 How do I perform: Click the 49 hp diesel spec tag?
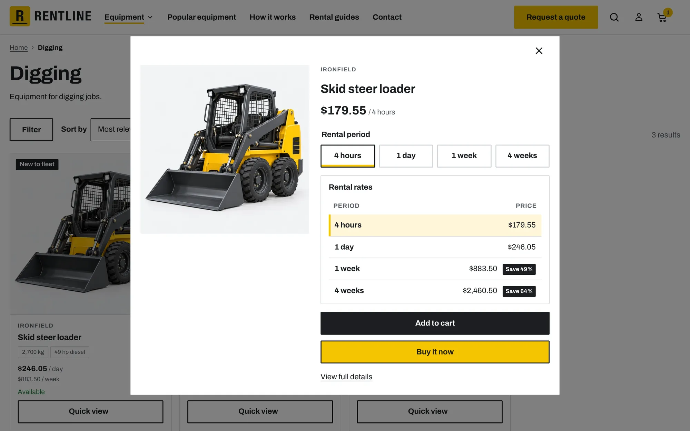click(x=70, y=352)
